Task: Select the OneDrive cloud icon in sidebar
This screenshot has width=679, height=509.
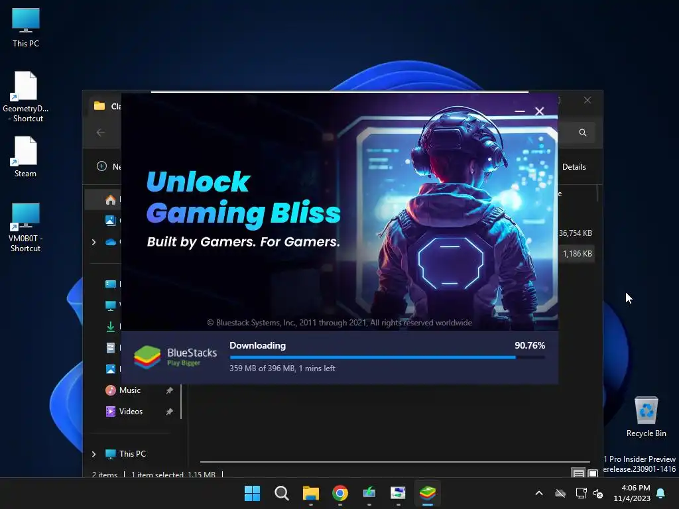Action: coord(111,242)
